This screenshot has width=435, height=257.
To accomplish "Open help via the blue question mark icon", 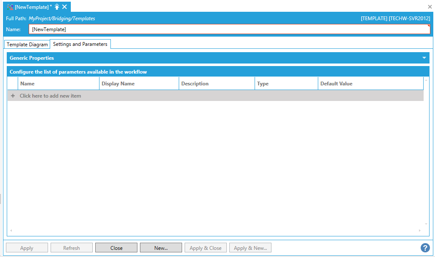I will tap(425, 248).
